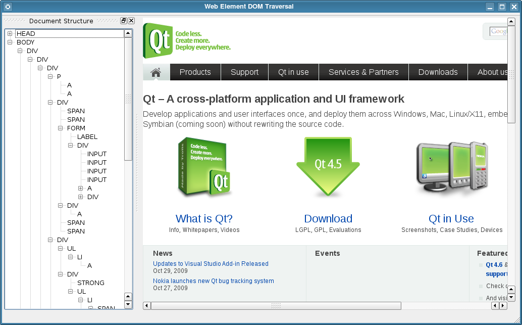Click the "Screenshots, Case Studies, Devices" caption
Image resolution: width=522 pixels, height=325 pixels.
[452, 230]
